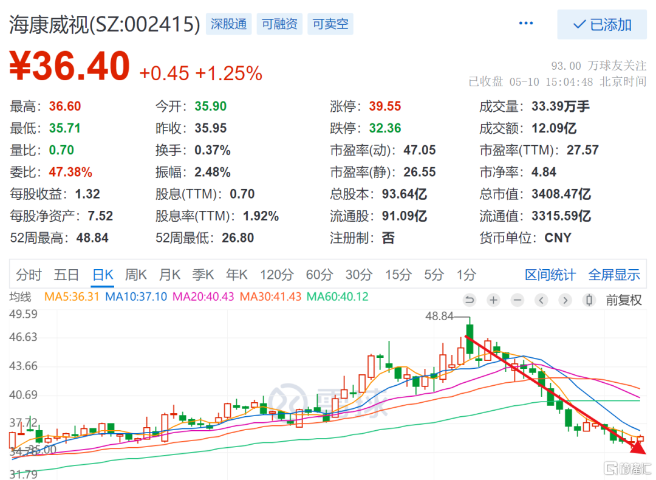
Task: Choose the 60分 interval tab
Action: pyautogui.click(x=319, y=275)
